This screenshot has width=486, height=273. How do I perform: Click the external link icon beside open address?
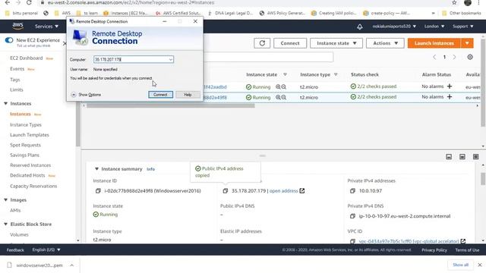click(302, 190)
